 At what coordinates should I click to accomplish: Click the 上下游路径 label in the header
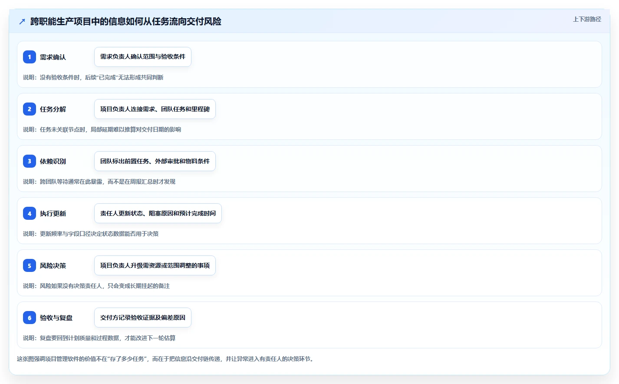587,19
